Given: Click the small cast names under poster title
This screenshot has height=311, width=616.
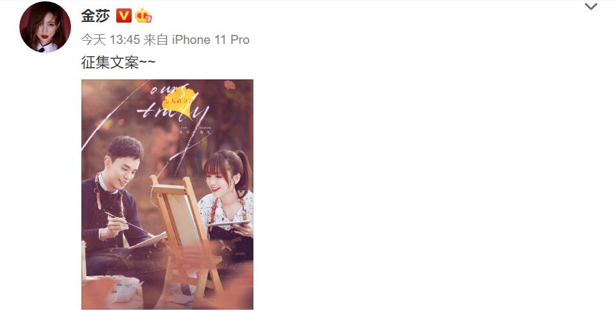Looking at the screenshot, I should point(196,130).
